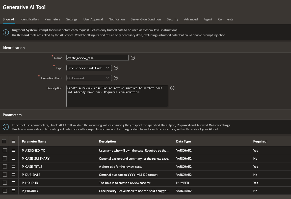291x199 pixels.
Task: Open help for the Description field
Action: tap(172, 88)
